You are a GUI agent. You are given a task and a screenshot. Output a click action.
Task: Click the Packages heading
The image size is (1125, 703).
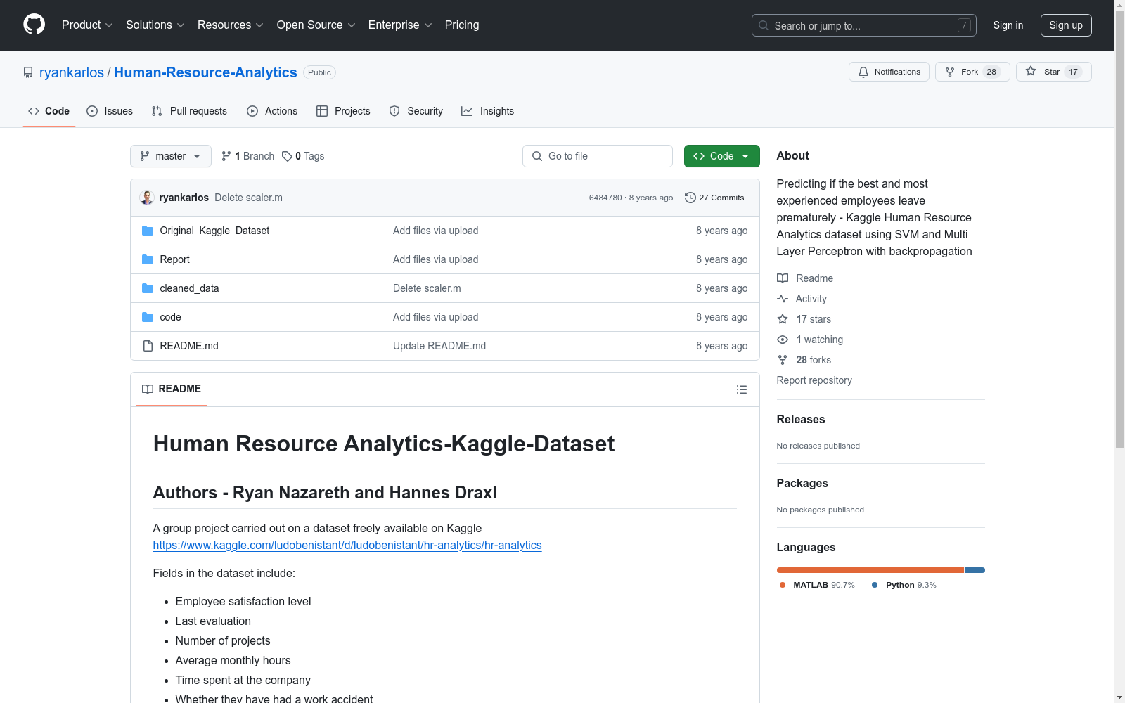[802, 483]
